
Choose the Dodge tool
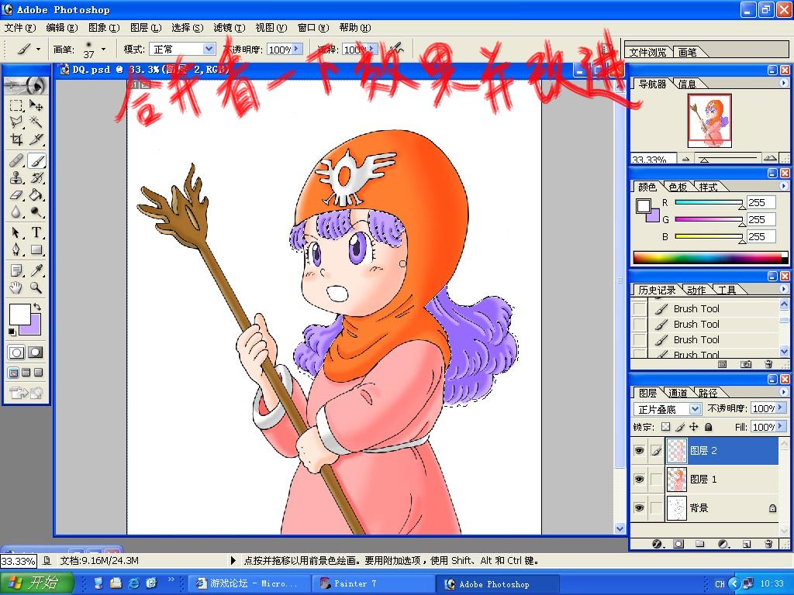click(36, 212)
